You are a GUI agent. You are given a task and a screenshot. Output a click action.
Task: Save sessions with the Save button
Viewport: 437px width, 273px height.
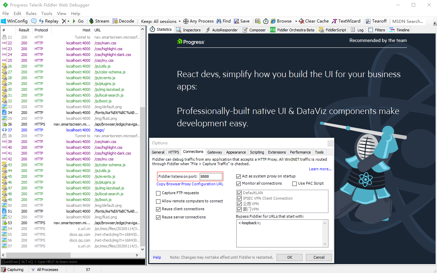242,21
